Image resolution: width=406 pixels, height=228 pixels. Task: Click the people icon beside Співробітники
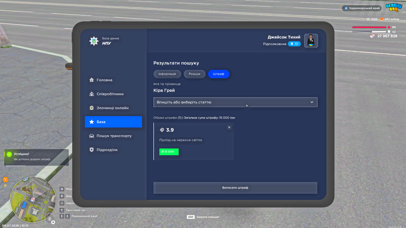tap(92, 94)
